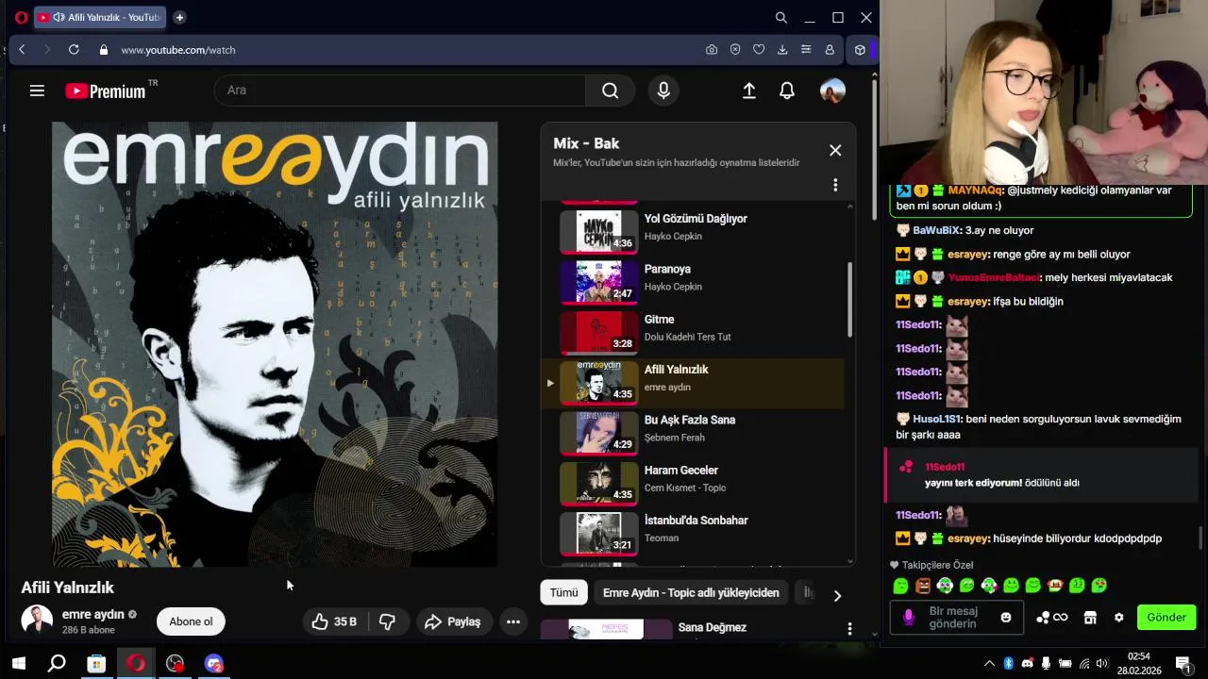Open the Opera main menu logo
The image size is (1208, 679).
(21, 17)
